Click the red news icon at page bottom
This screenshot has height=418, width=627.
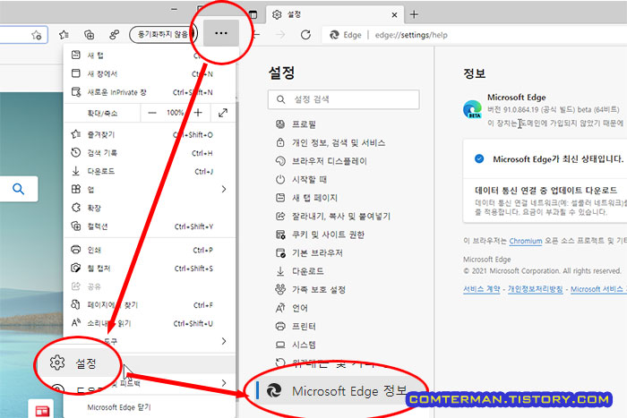[x=41, y=411]
